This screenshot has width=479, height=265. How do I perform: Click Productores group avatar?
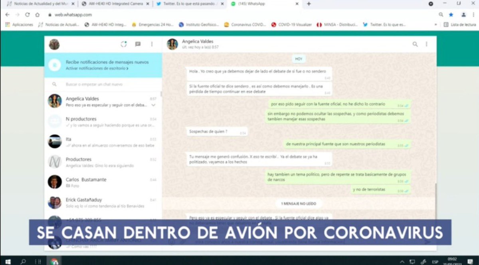pos(55,162)
